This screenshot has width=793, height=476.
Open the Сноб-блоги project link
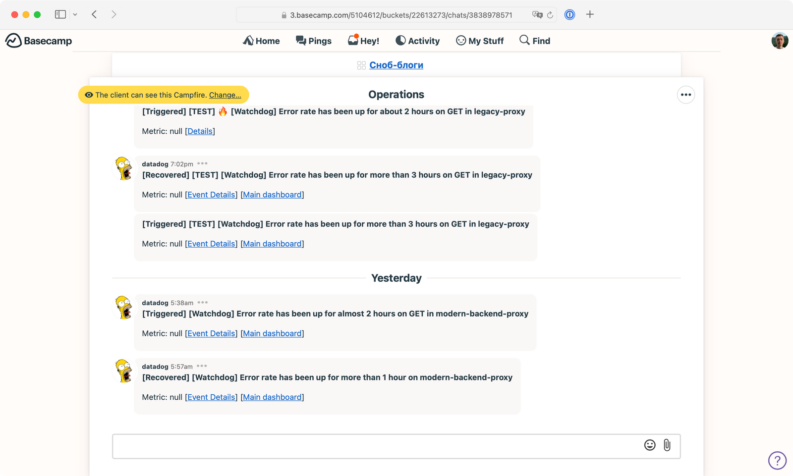[396, 65]
